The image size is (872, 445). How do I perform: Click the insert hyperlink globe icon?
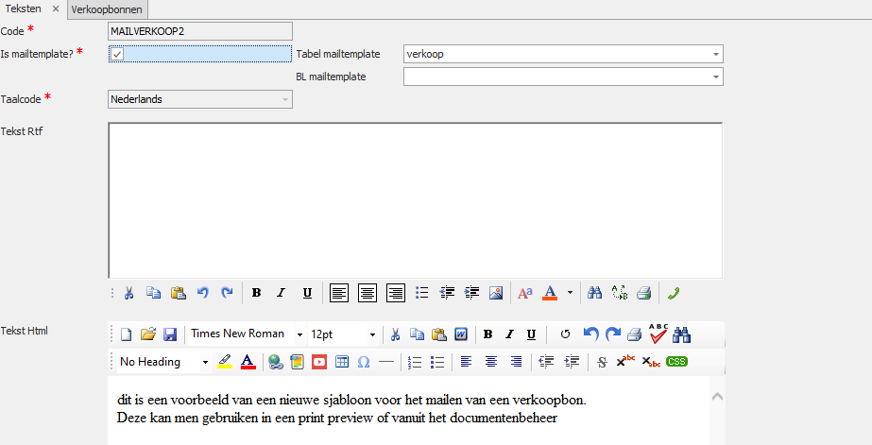tap(275, 361)
